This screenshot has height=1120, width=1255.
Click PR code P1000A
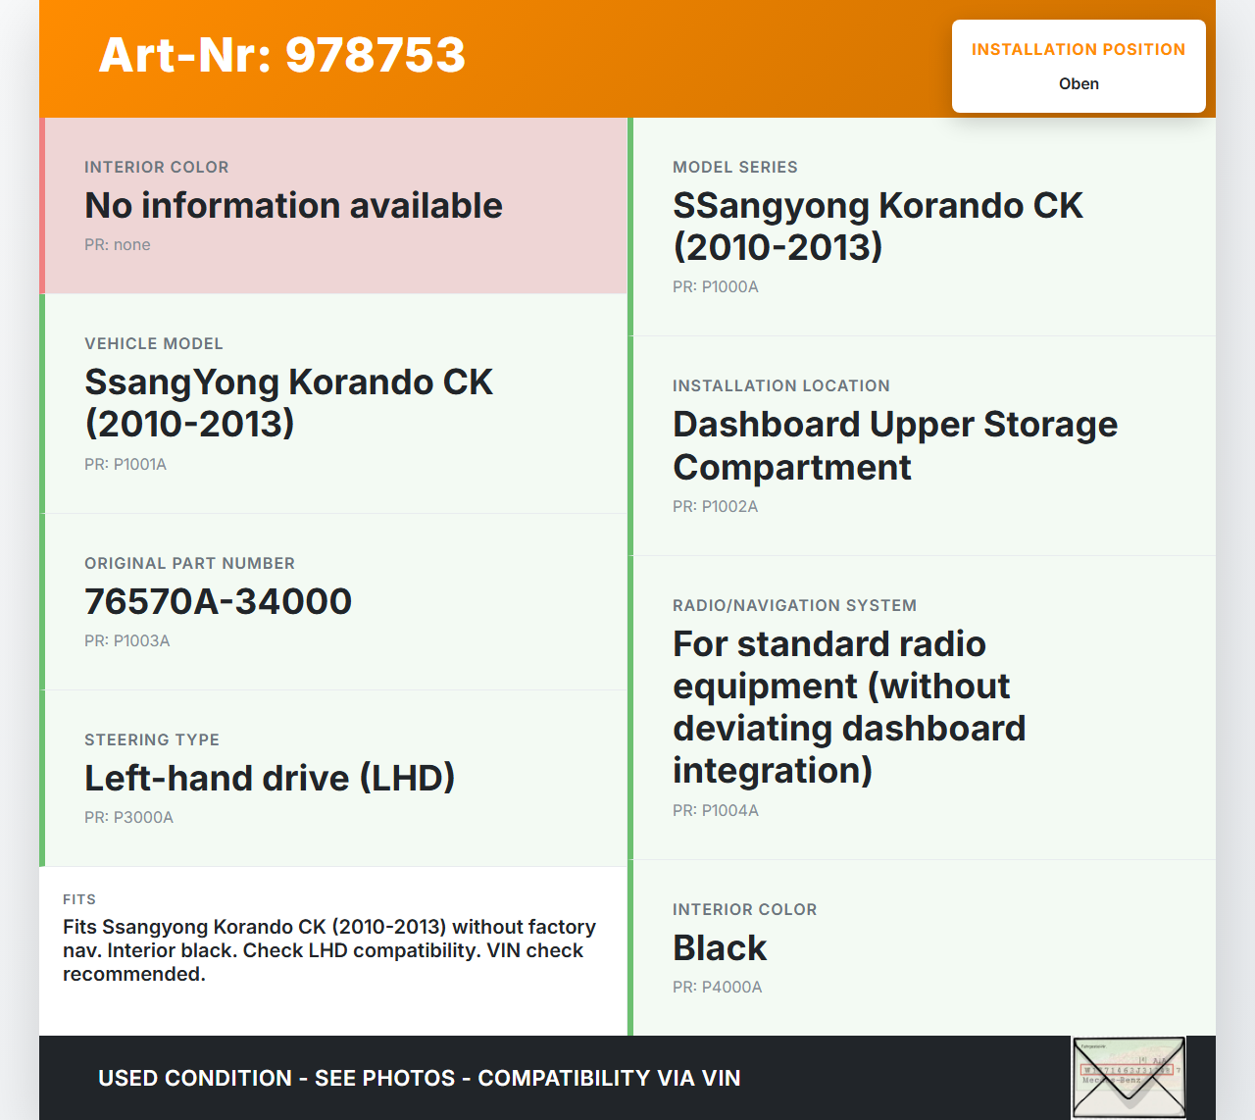[716, 286]
